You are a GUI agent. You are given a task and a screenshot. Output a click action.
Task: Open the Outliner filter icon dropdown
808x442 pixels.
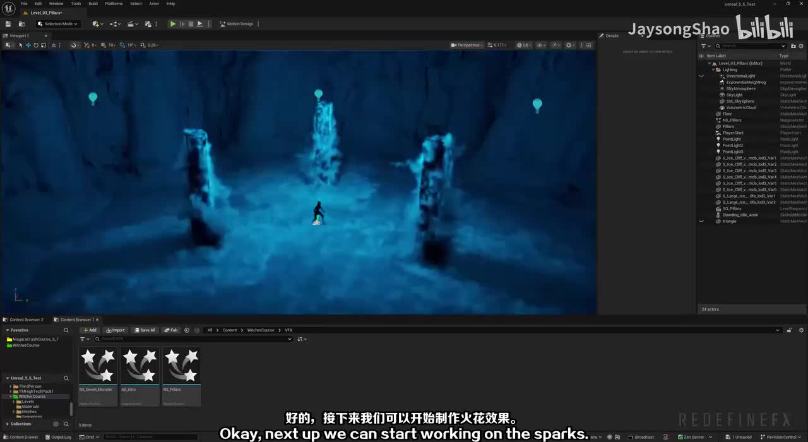point(705,45)
